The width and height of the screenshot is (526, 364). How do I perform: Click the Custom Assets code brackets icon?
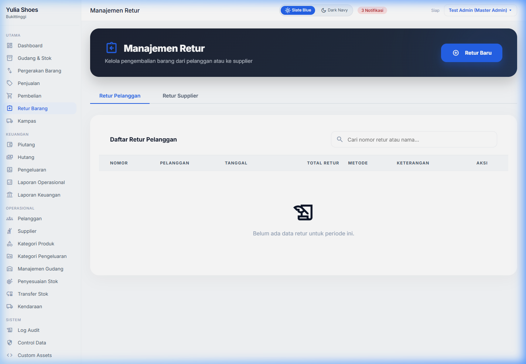click(10, 355)
